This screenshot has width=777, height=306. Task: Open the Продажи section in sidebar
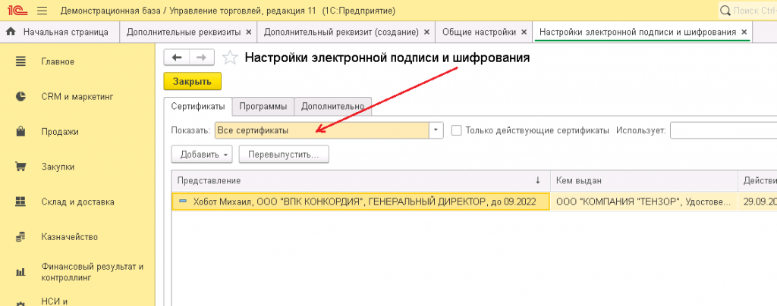tap(59, 132)
